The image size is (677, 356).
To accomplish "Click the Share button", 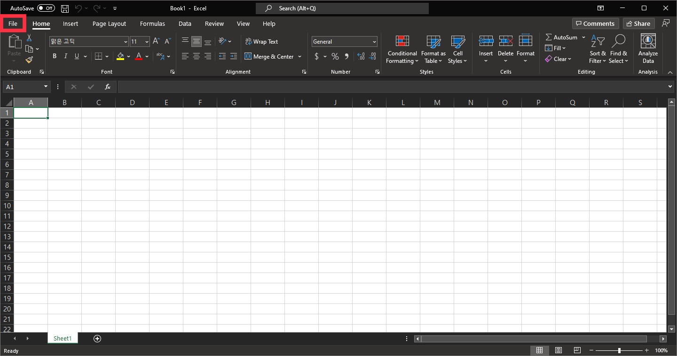I will click(x=638, y=23).
